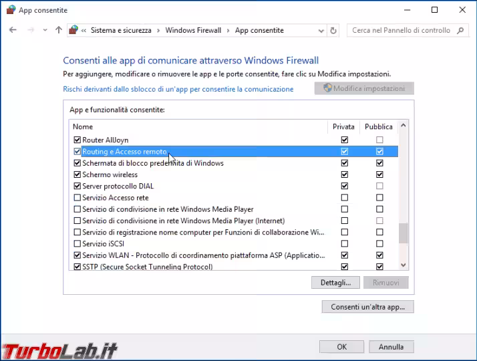
Task: Select the Schermo wireless row text
Action: point(110,174)
